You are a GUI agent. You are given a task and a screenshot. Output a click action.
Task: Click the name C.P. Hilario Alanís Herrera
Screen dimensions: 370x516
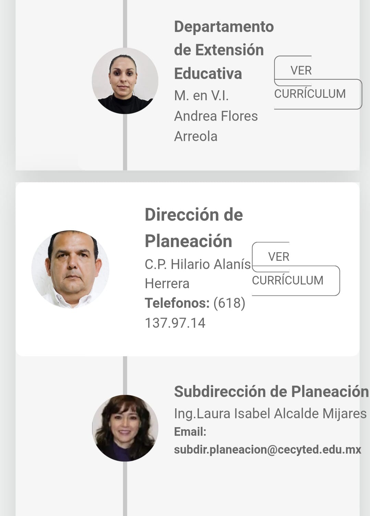[x=198, y=274]
